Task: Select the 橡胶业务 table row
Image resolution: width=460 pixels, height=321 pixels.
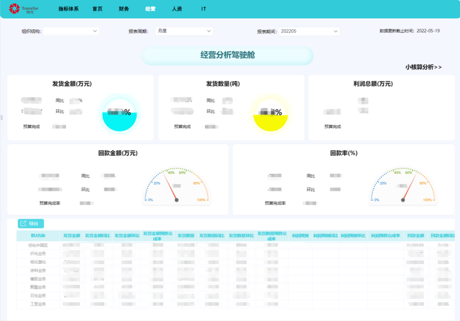Action: pos(236,279)
